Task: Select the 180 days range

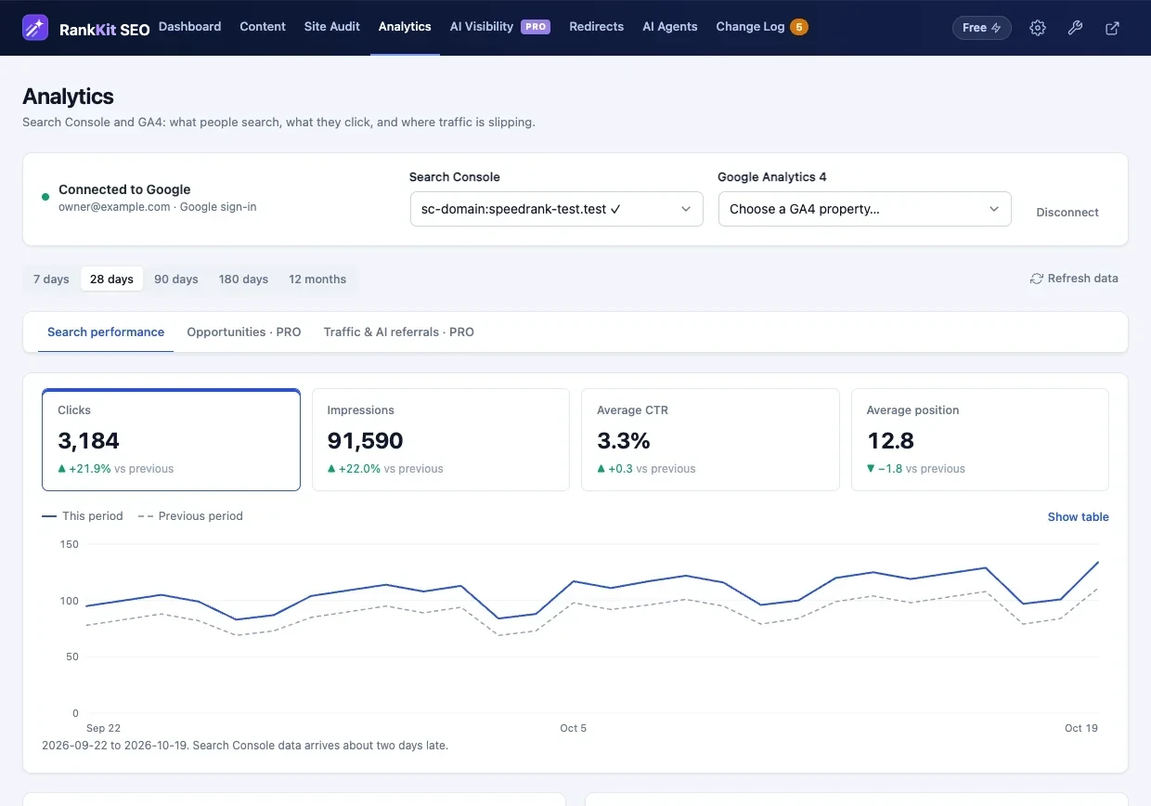Action: coord(243,279)
